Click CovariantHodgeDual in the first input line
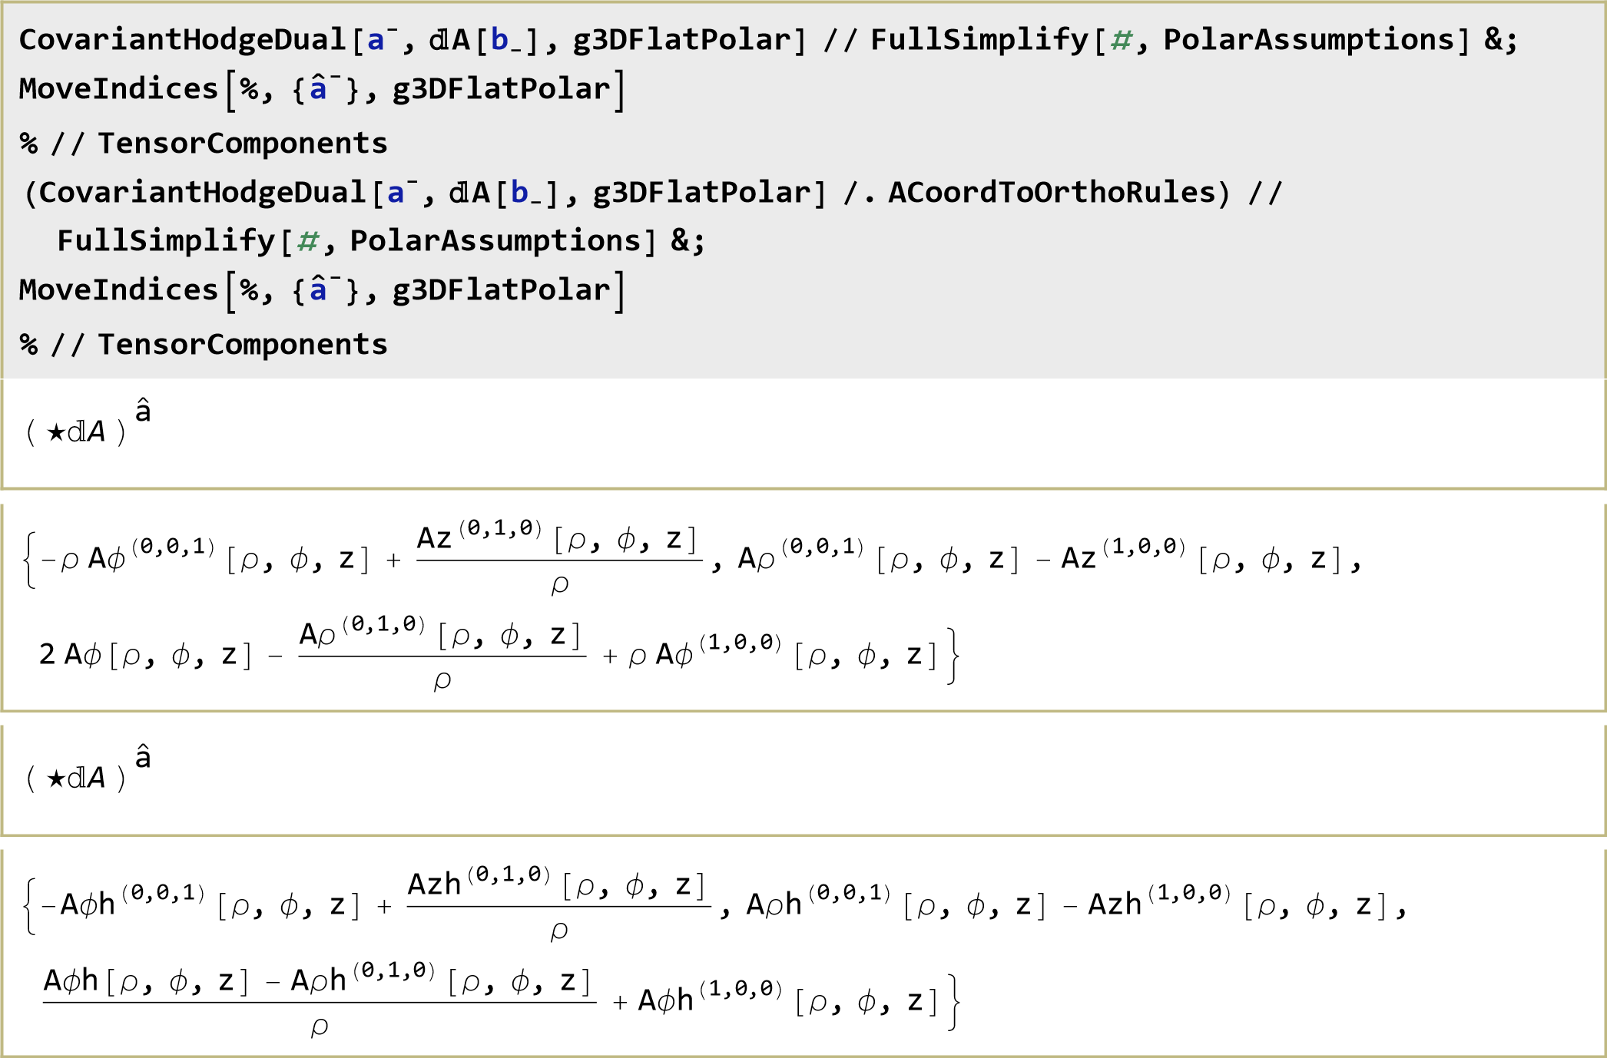The width and height of the screenshot is (1607, 1058). [x=182, y=40]
